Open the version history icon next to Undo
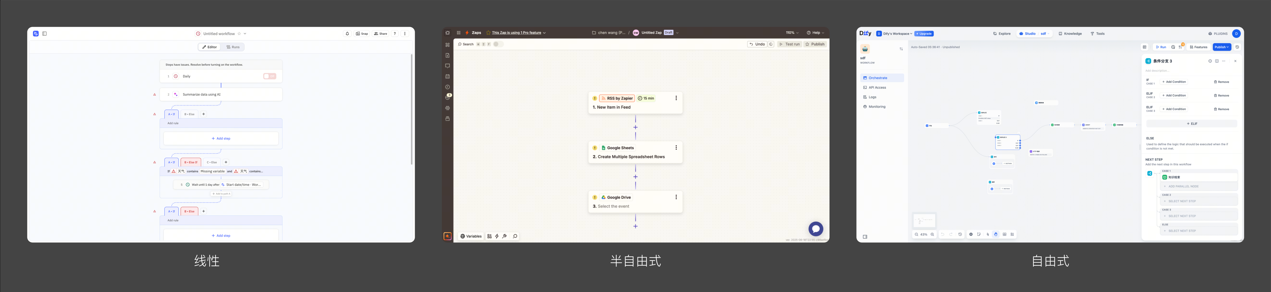This screenshot has height=292, width=1271. click(771, 44)
